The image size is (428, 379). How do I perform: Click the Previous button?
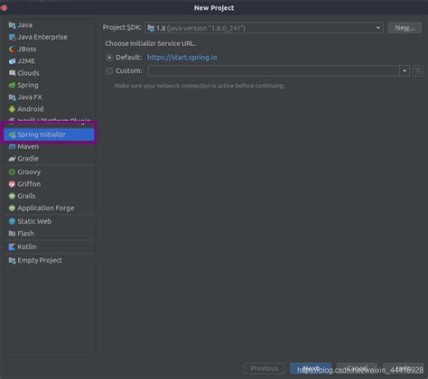265,368
